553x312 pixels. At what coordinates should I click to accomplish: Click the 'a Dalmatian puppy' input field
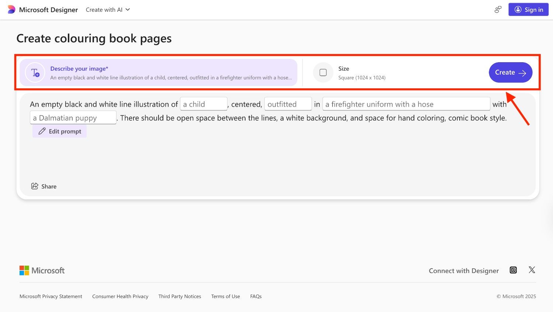[73, 118]
